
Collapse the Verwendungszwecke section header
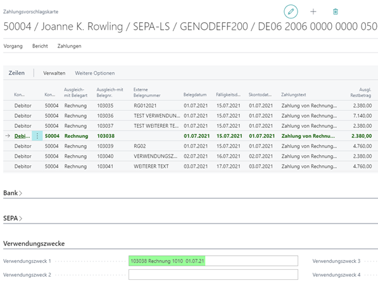coord(34,244)
